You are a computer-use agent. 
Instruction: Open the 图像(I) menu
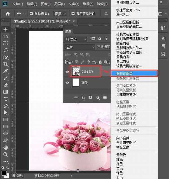tap(46, 4)
